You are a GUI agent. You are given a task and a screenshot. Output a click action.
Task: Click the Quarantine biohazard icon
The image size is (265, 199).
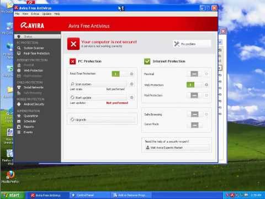coord(19,116)
